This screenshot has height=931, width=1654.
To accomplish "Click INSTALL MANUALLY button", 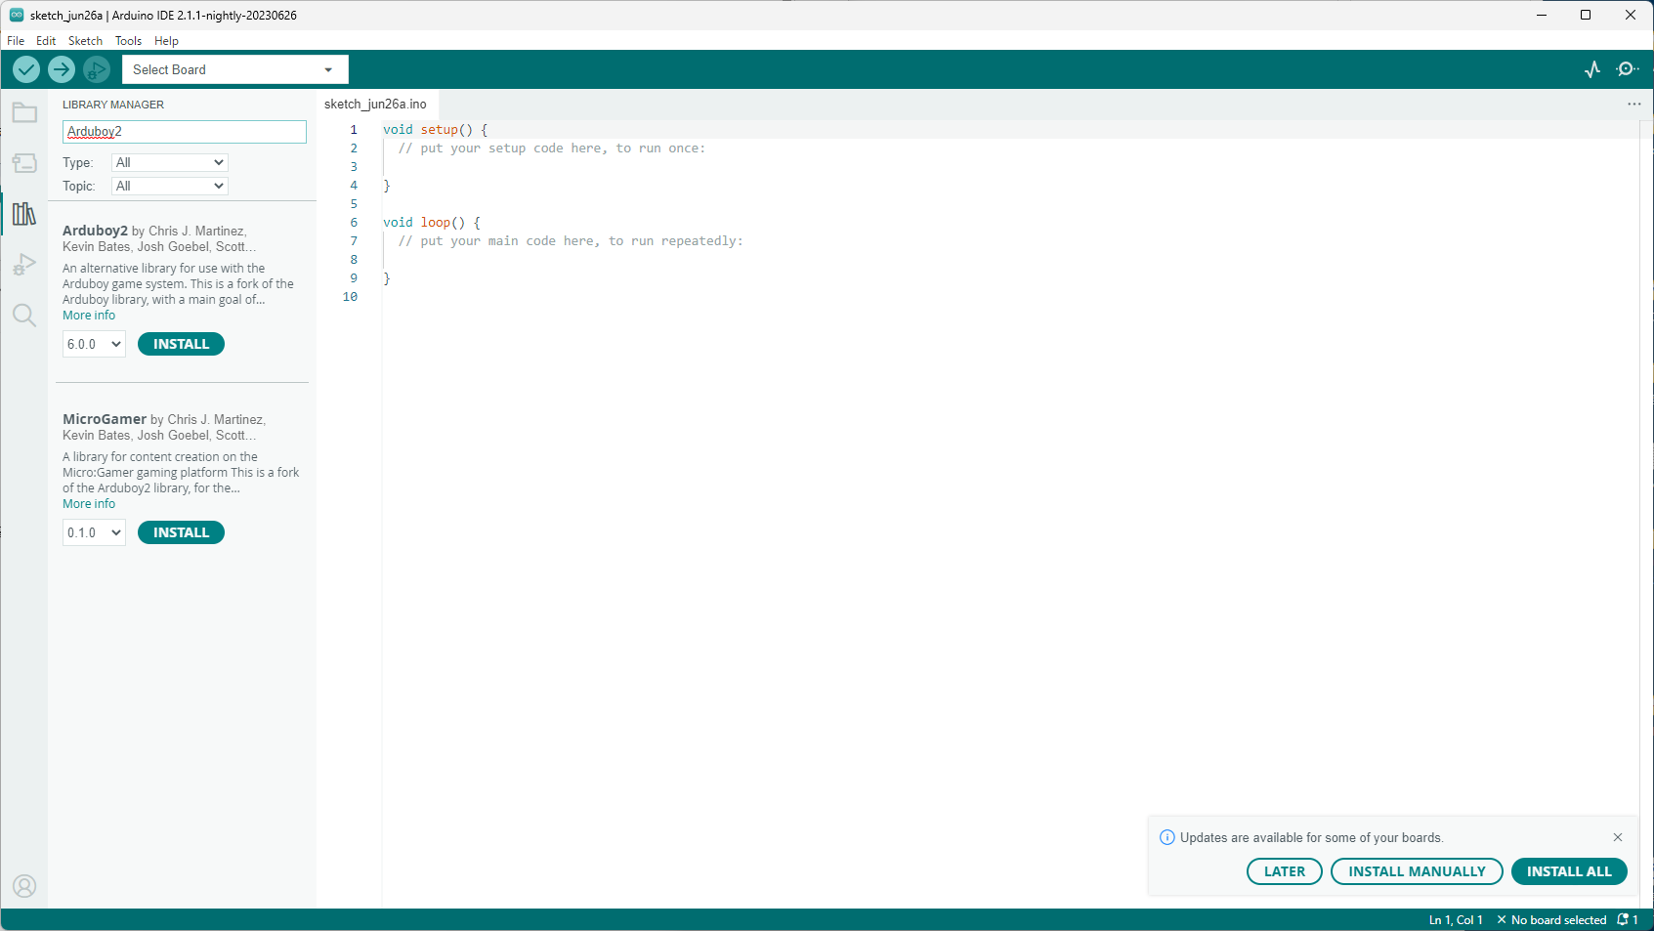I will click(1417, 871).
